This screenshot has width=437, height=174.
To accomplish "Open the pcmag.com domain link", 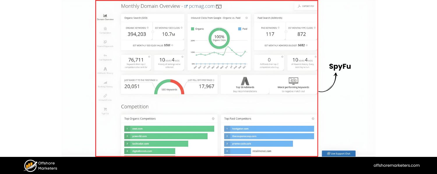I will 202,6.
